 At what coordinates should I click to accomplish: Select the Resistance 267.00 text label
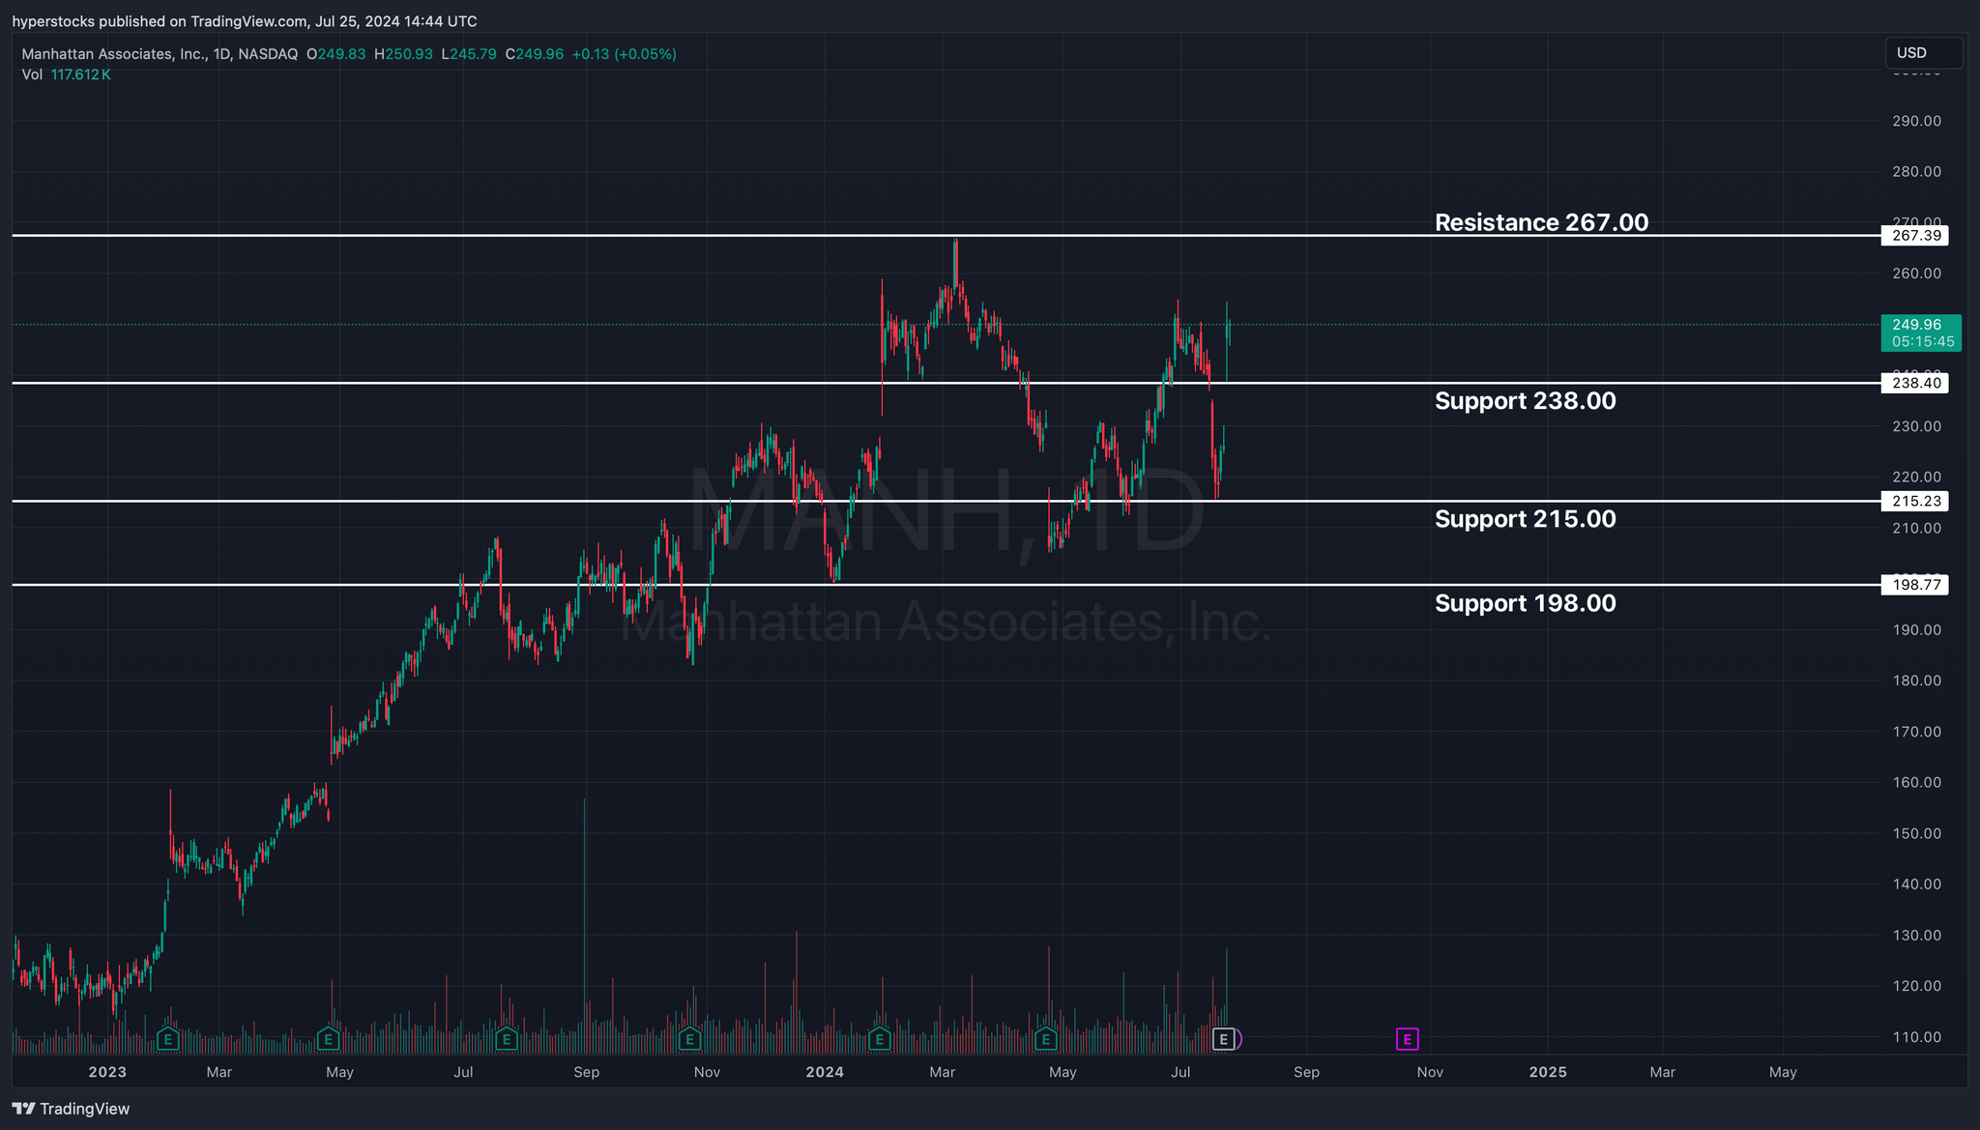pyautogui.click(x=1541, y=222)
